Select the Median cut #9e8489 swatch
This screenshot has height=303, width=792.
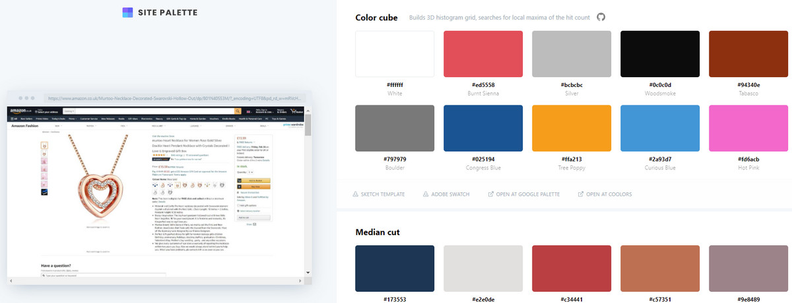point(748,268)
